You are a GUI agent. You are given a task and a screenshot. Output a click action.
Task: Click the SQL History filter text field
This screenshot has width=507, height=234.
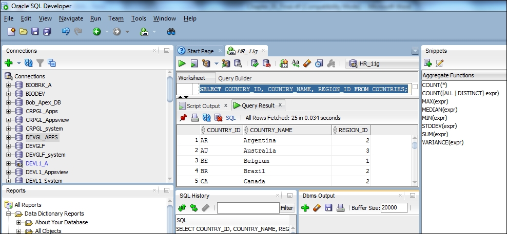pos(248,208)
